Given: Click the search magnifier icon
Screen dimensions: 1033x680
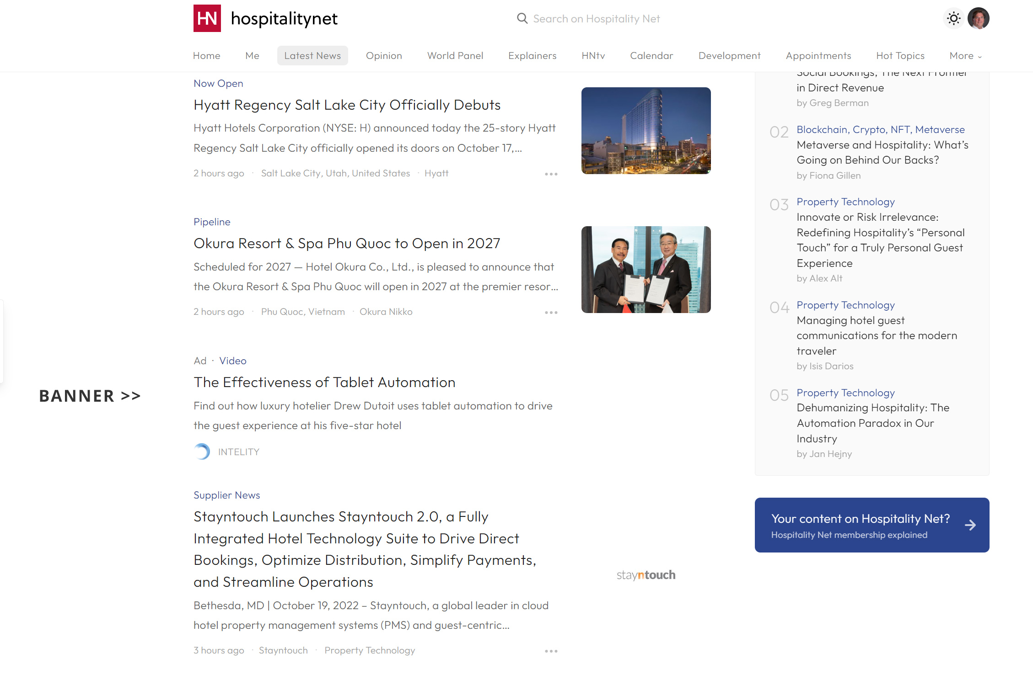Looking at the screenshot, I should point(522,18).
